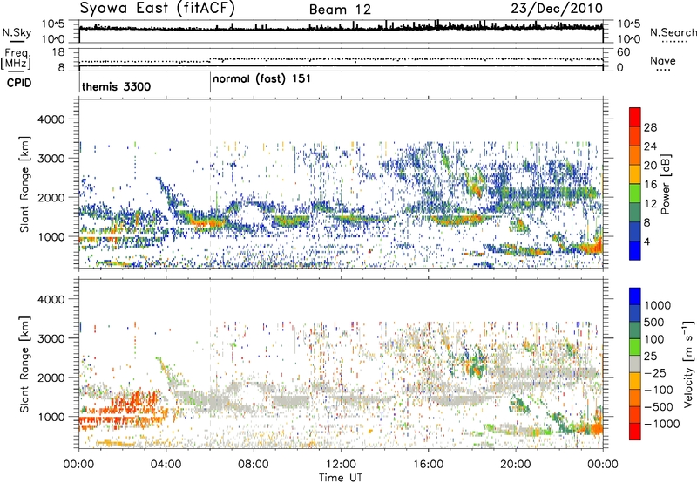Viewport: 697px width, 483px height.
Task: Click the '12:00' time tick label
Action: 341,465
